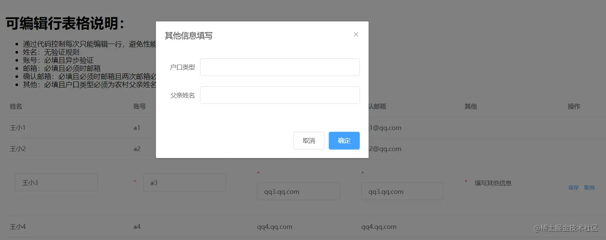
Task: Open 填写其他信息 in the editing row
Action: coord(493,183)
